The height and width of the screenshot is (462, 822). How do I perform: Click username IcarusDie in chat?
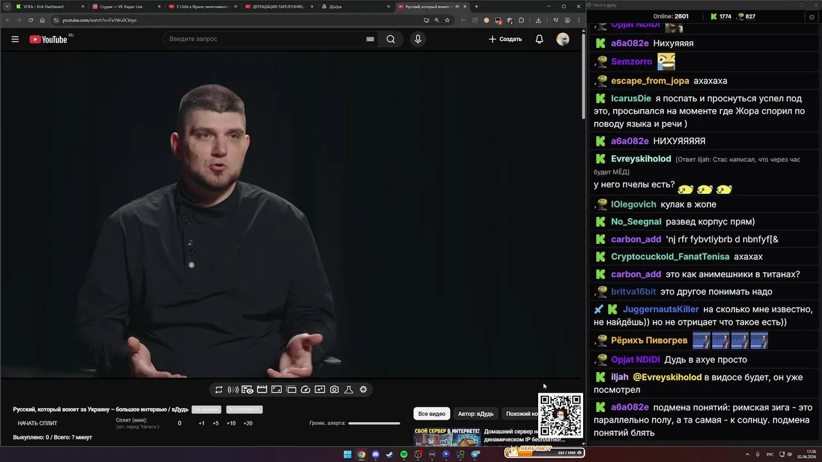tap(631, 99)
